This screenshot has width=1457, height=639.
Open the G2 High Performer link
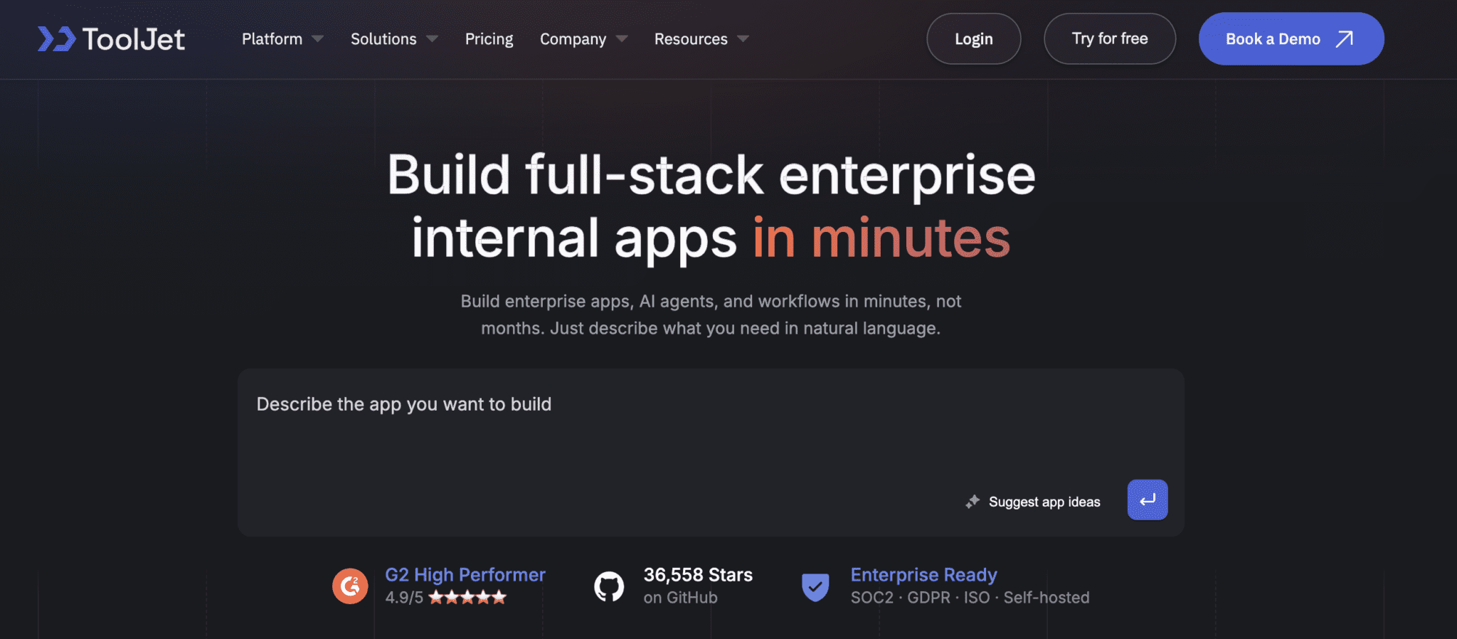click(x=465, y=575)
